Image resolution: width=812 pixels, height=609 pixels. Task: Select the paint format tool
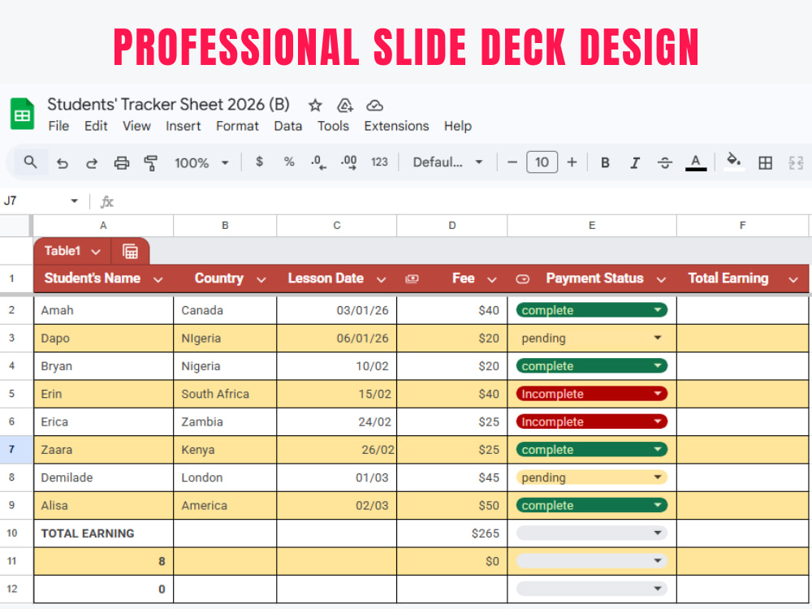point(151,163)
